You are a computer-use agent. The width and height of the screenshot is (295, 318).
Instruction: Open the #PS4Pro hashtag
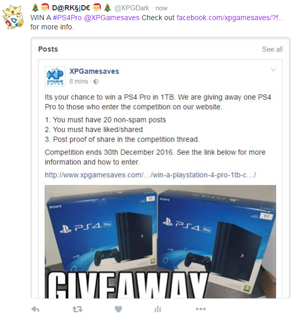point(67,18)
